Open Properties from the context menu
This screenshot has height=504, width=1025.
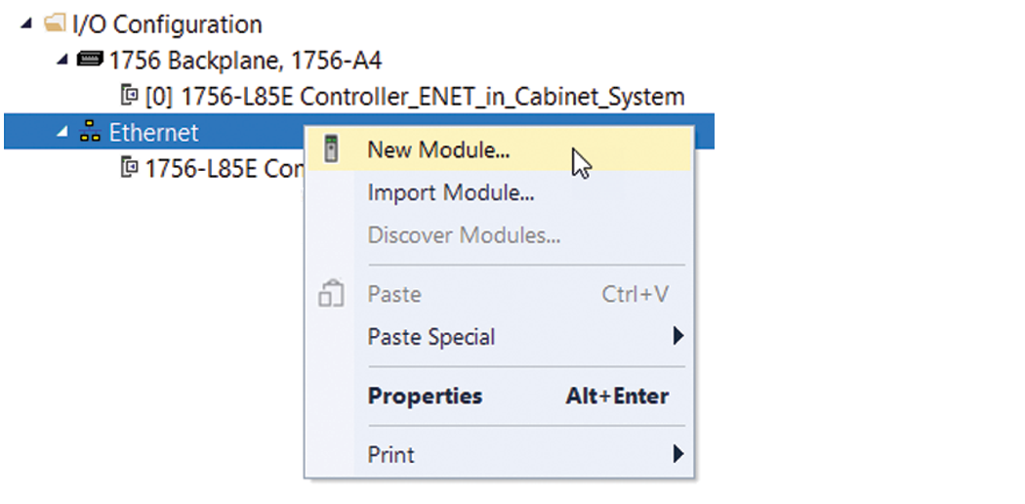coord(500,396)
